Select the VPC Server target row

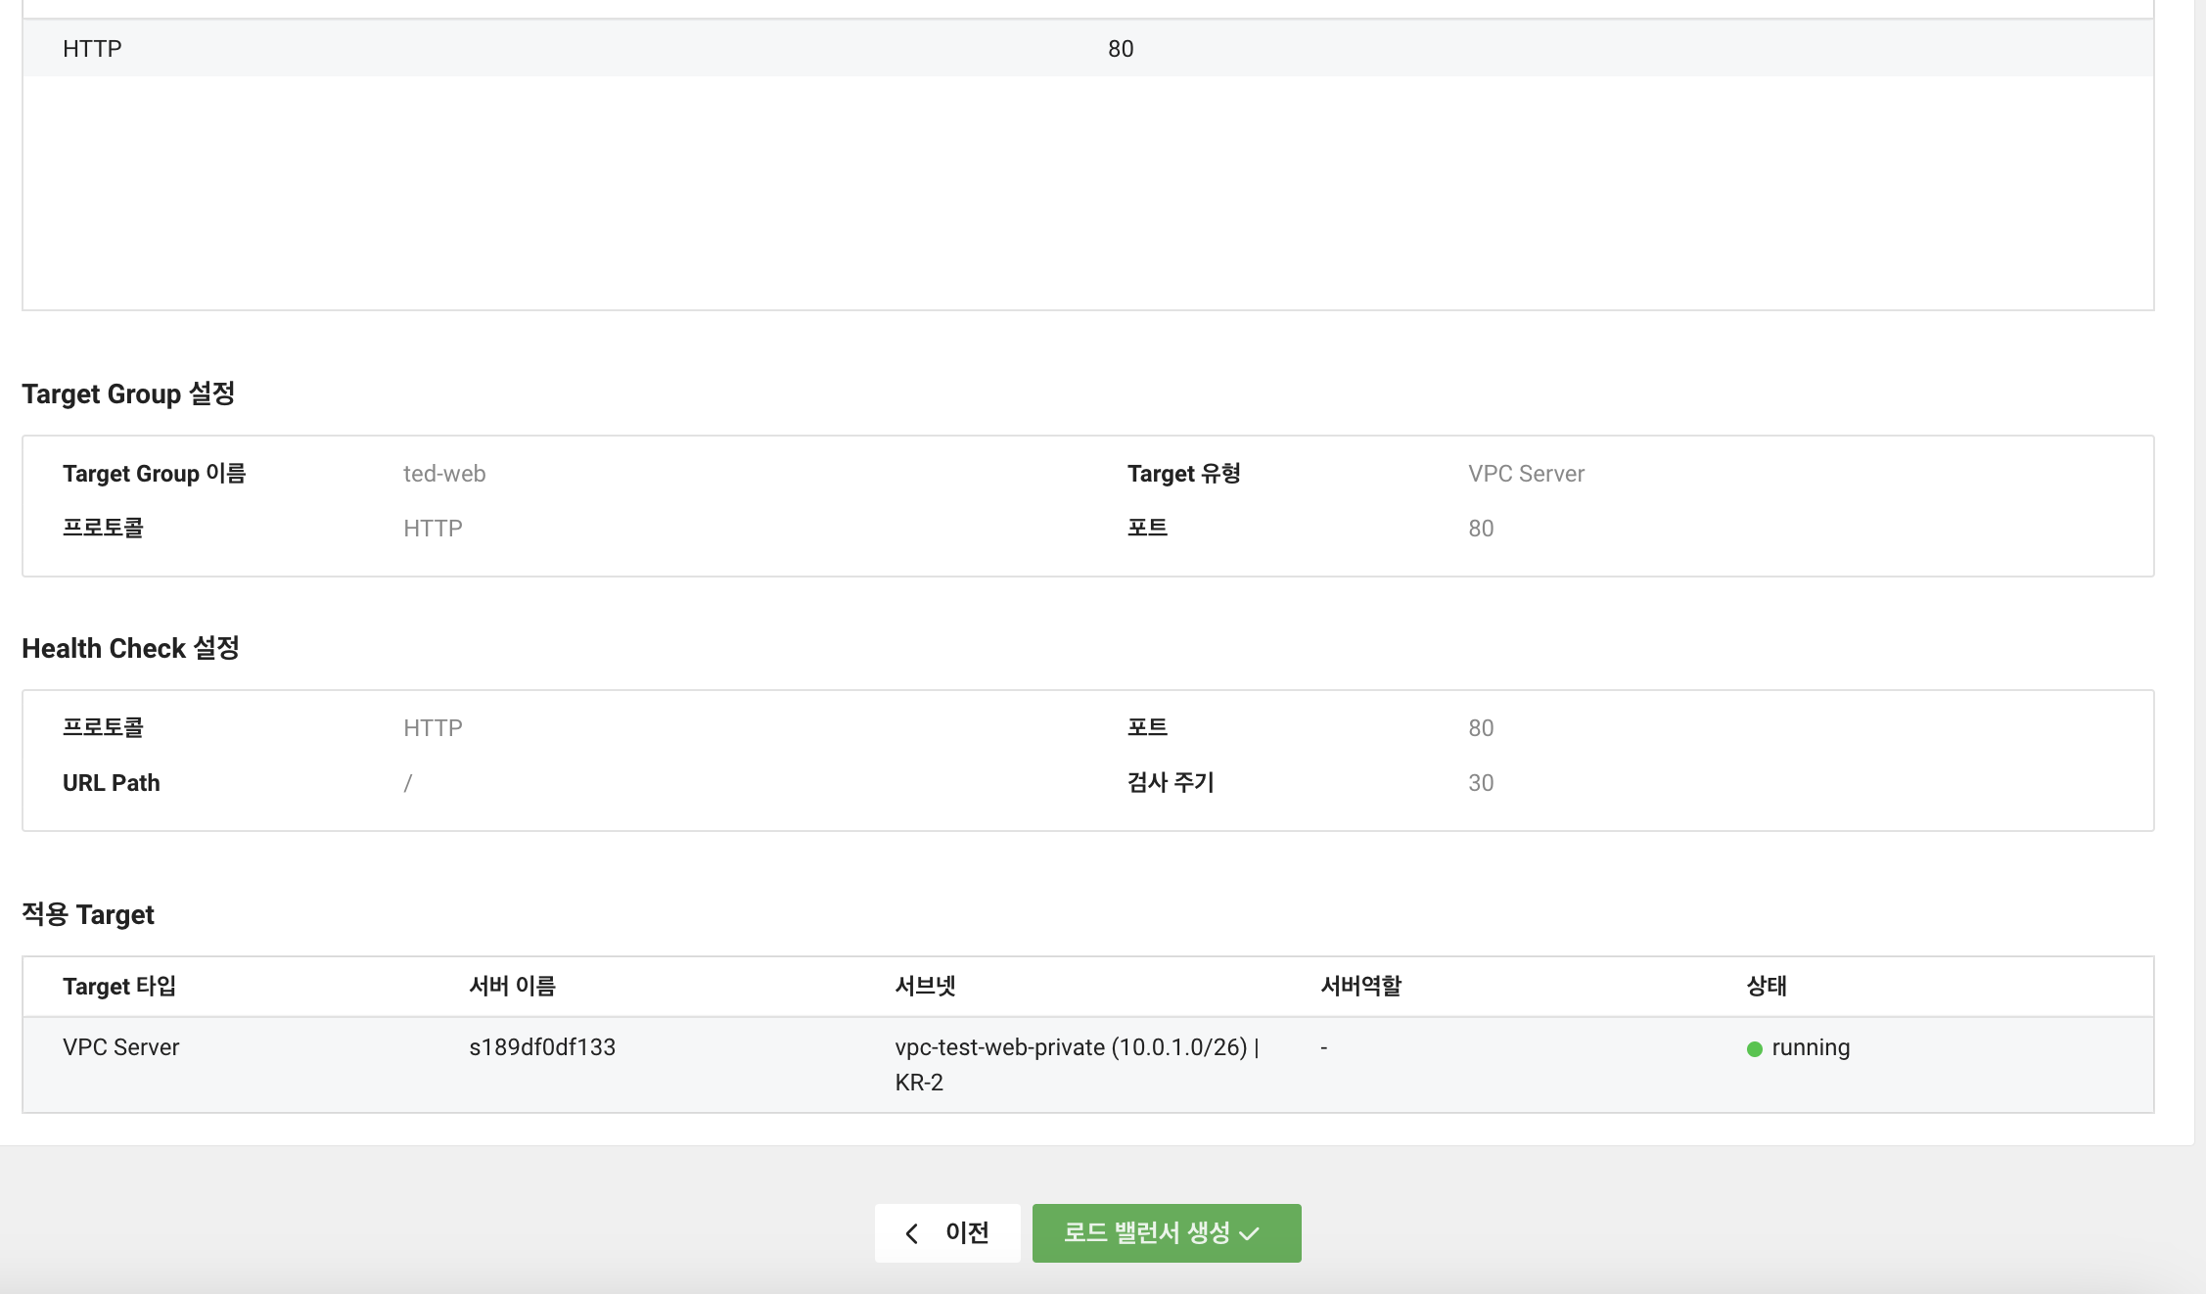[120, 1047]
